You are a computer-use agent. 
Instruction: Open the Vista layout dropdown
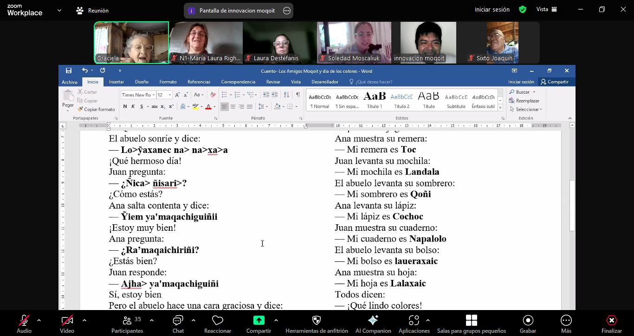547,9
